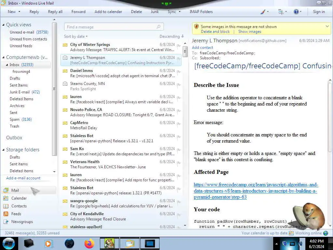Open the blue Help question mark icon
Viewport: 333px width, 250px height.
click(296, 12)
